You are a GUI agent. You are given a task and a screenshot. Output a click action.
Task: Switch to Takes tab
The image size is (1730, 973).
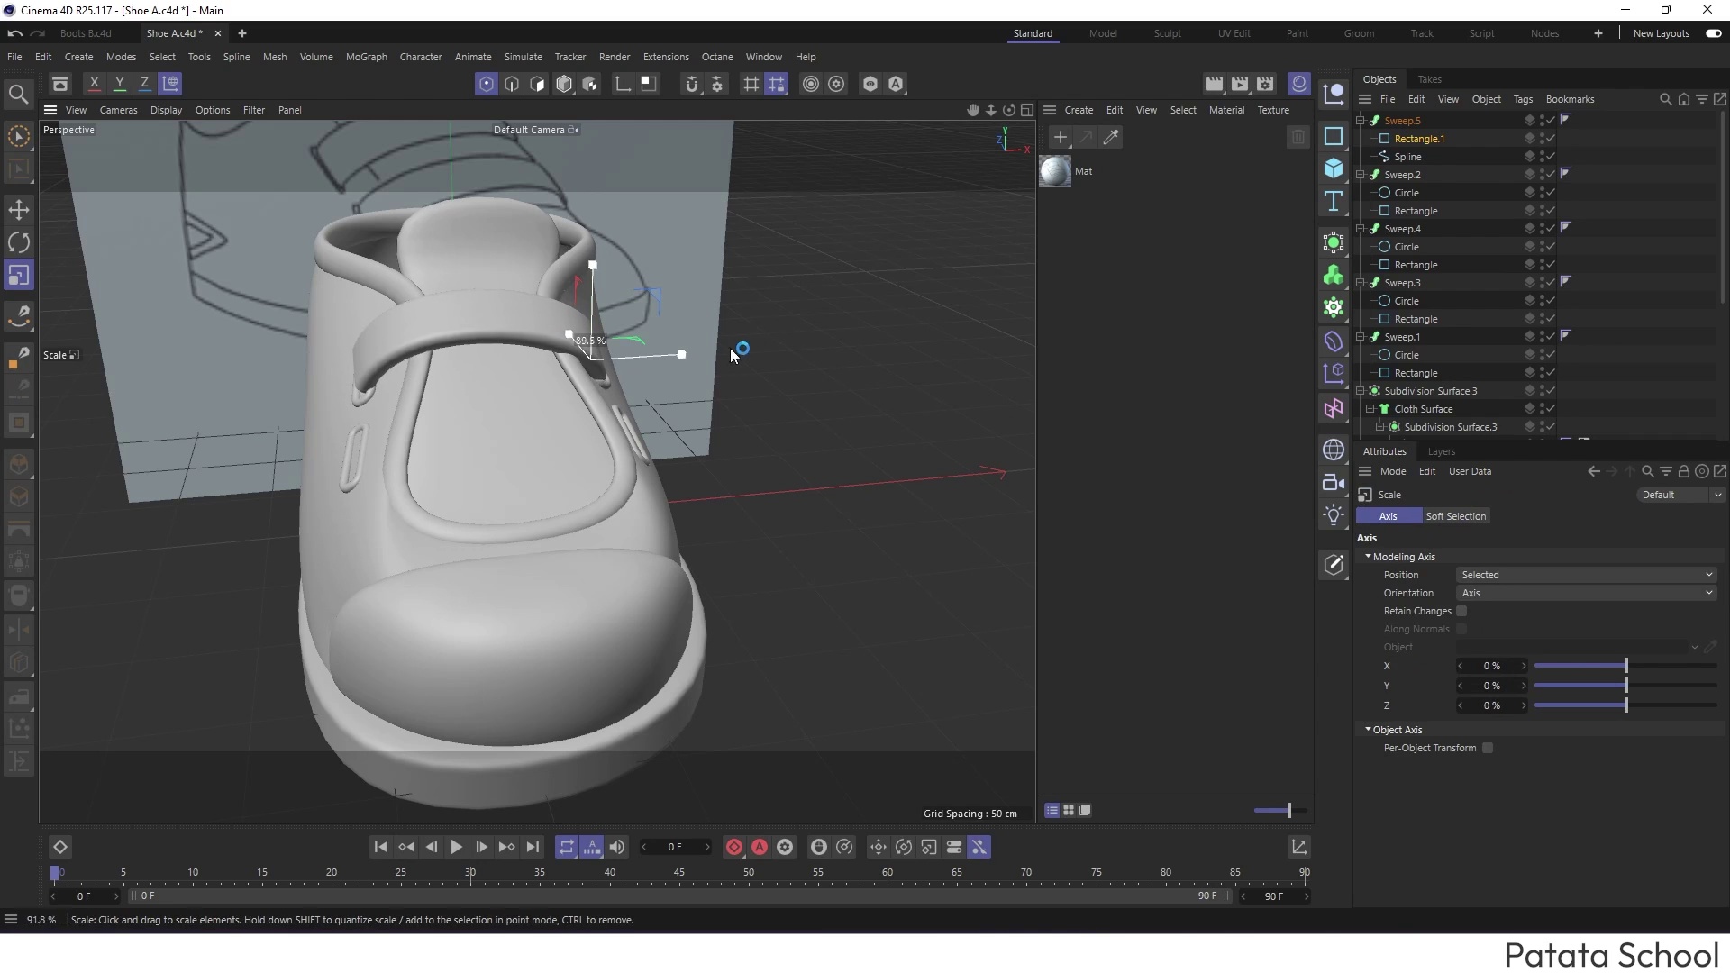point(1429,79)
